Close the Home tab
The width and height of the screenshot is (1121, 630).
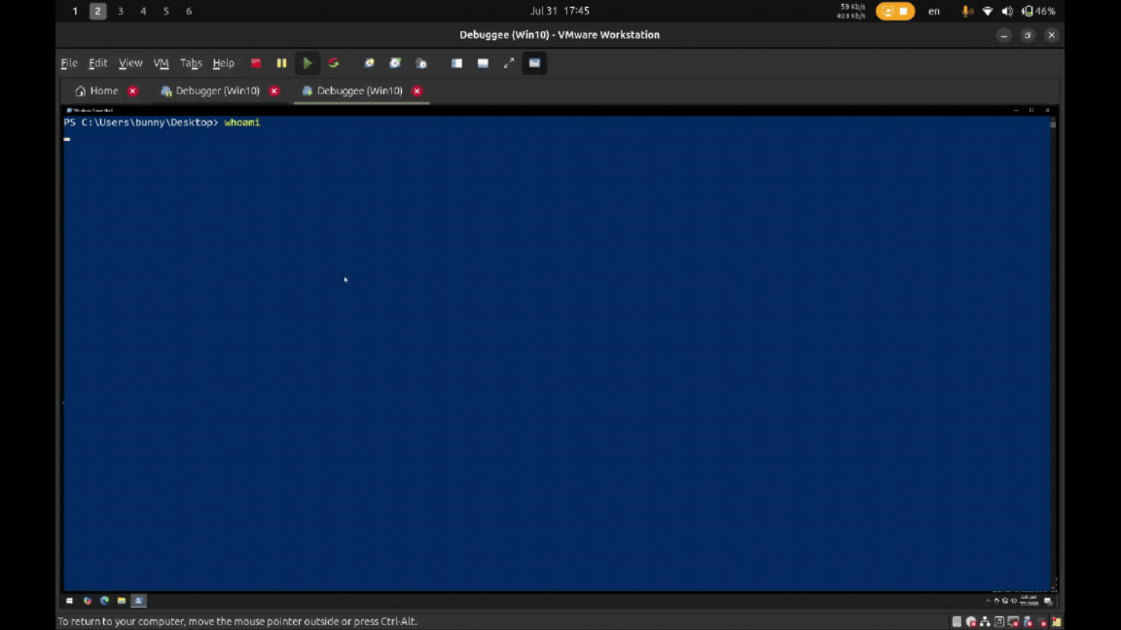tap(133, 90)
